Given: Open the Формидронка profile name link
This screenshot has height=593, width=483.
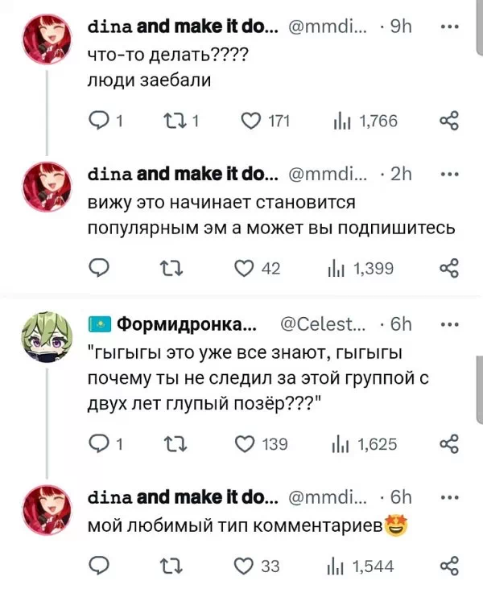Looking at the screenshot, I should (x=187, y=325).
